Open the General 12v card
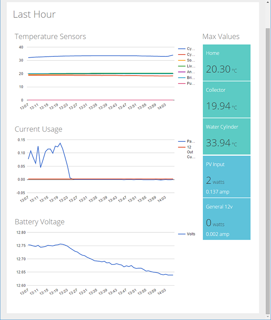The image size is (271, 320). (x=227, y=219)
